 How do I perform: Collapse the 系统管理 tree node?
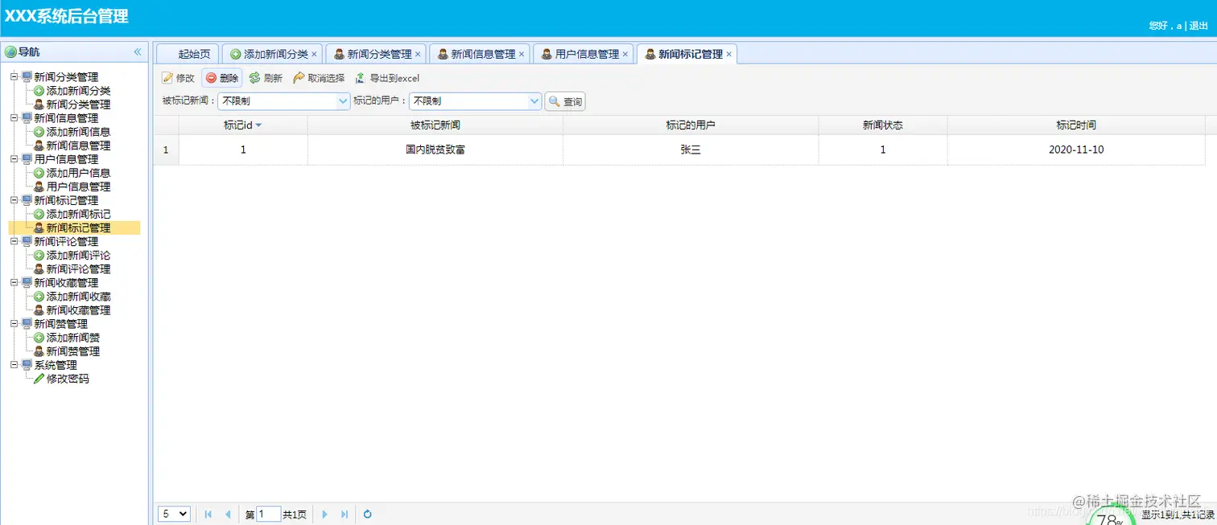coord(14,365)
